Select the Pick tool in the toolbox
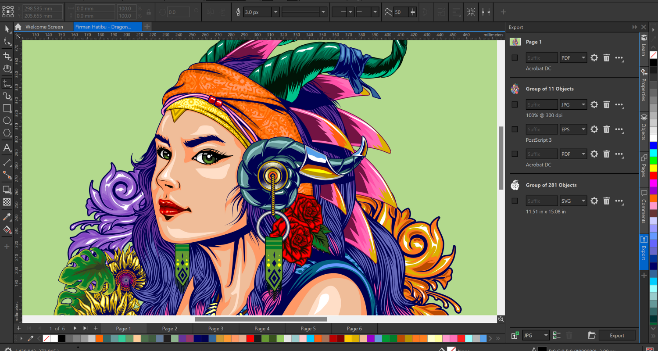This screenshot has height=351, width=658. [7, 29]
